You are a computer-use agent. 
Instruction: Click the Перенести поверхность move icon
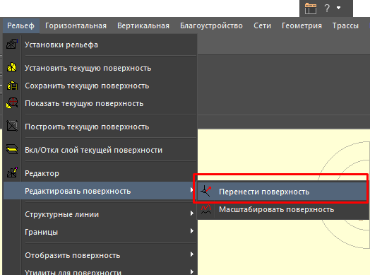tap(205, 191)
